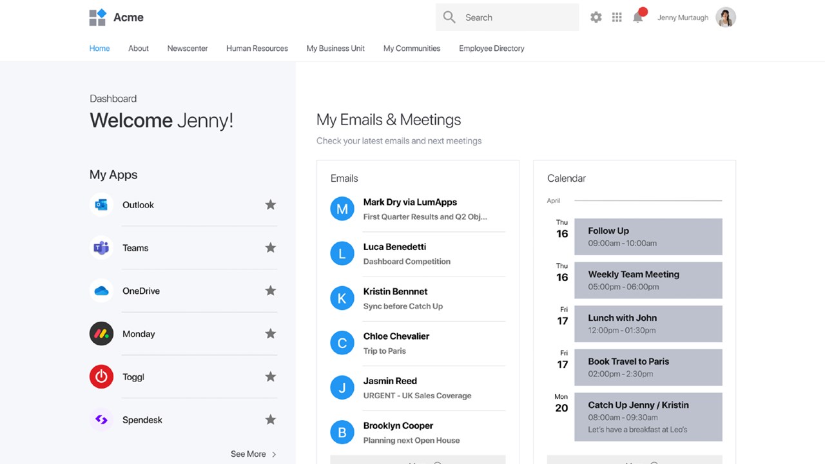Open the Lunch with John event
The height and width of the screenshot is (464, 825).
point(648,324)
